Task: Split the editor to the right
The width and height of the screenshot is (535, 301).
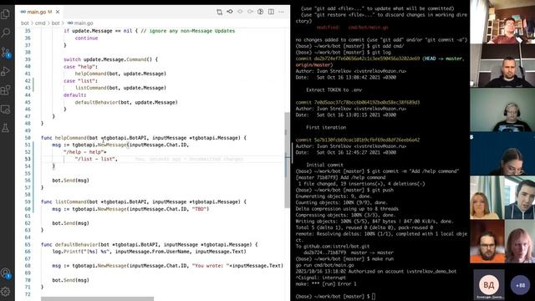Action: tap(271, 12)
